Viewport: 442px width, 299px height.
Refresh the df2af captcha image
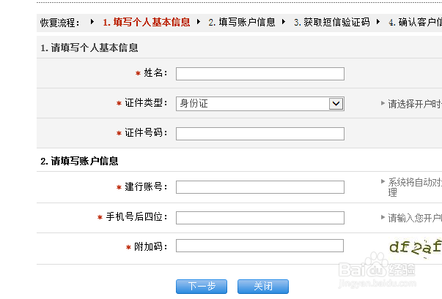click(x=415, y=247)
